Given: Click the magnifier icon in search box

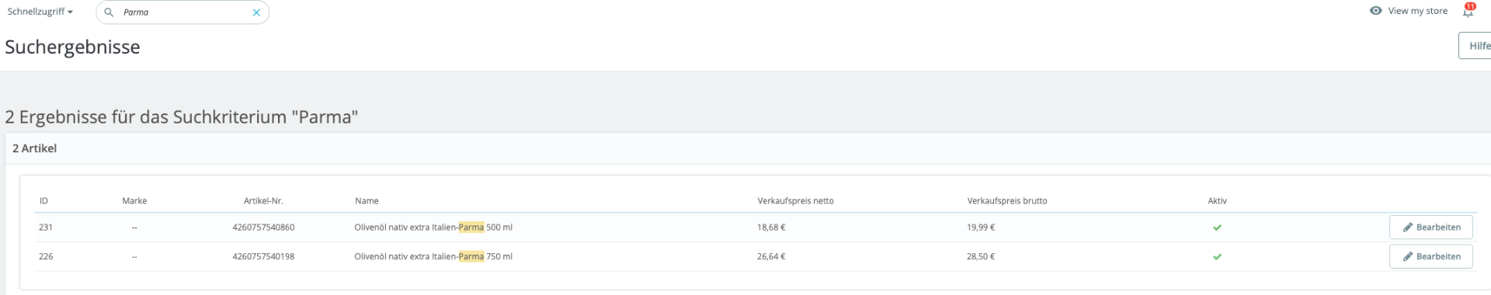Looking at the screenshot, I should pos(109,12).
